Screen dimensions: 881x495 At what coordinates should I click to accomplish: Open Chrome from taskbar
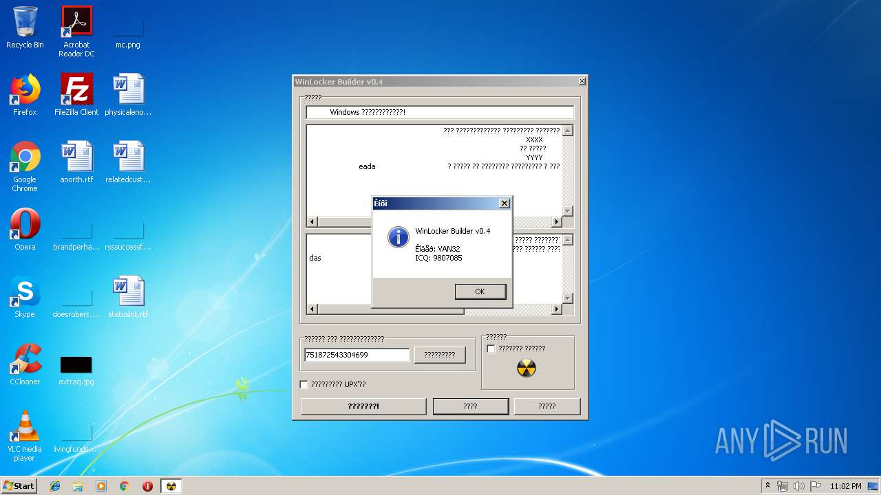[125, 486]
